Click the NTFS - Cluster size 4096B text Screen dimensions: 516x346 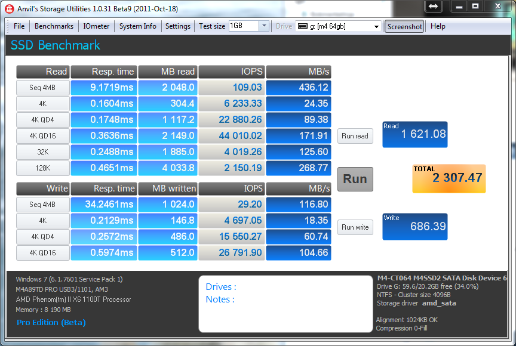click(x=414, y=295)
